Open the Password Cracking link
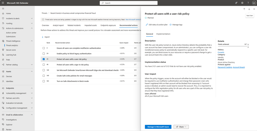The image size is (257, 131). [x=225, y=67]
